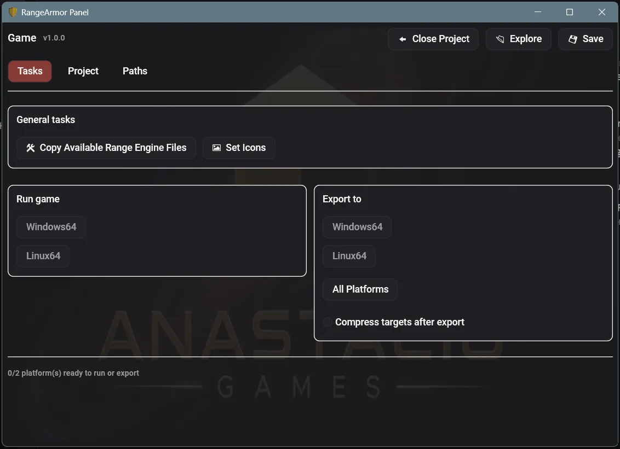620x449 pixels.
Task: Click the tools icon on Copy Engine Files
Action: [x=31, y=148]
